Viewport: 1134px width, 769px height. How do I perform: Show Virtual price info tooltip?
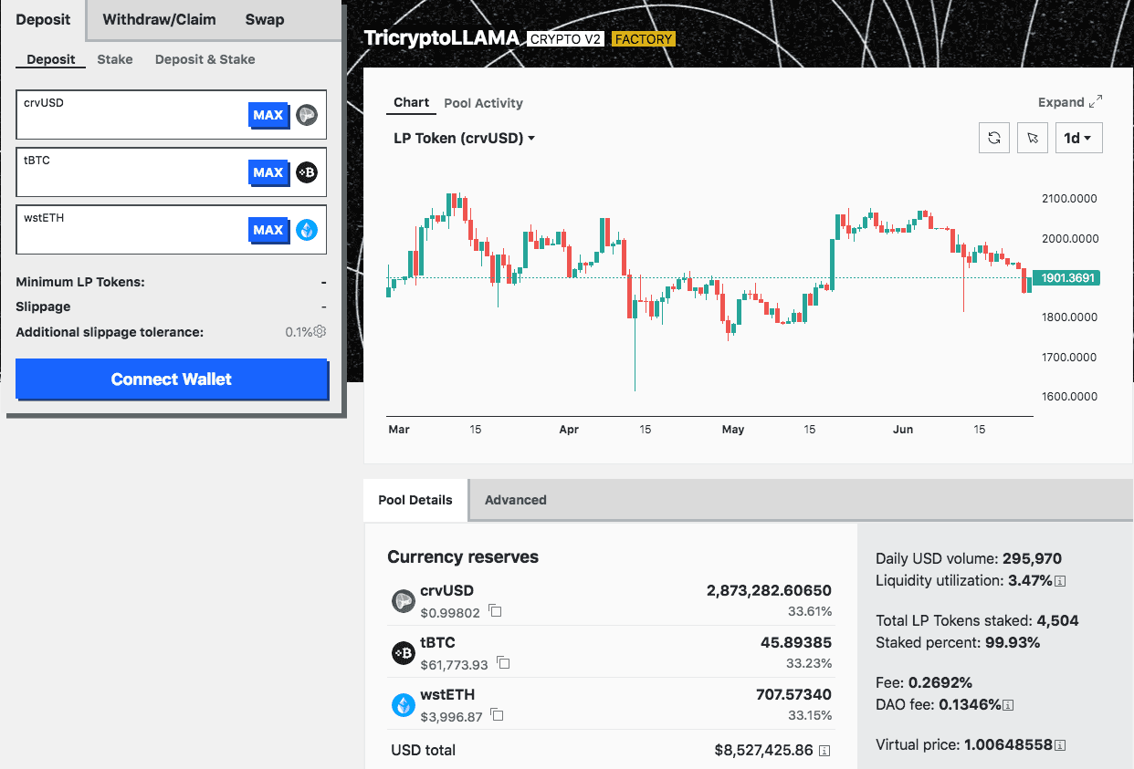(1060, 745)
